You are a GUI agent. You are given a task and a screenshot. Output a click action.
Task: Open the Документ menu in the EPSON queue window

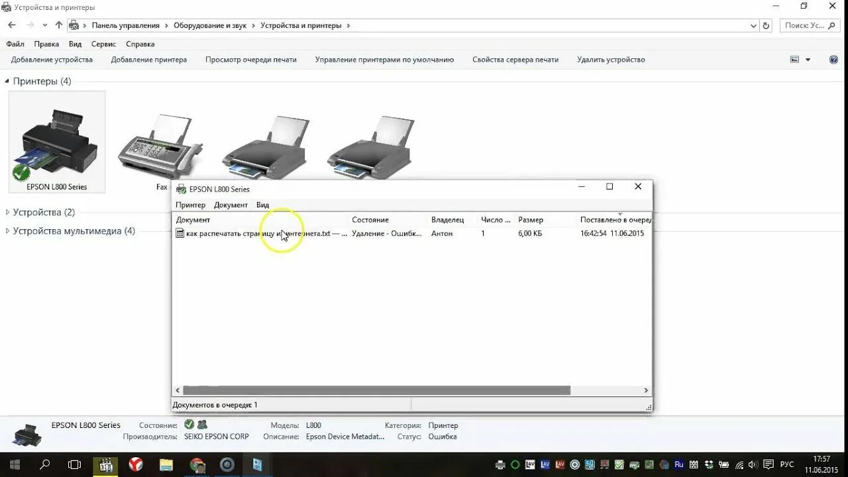231,205
